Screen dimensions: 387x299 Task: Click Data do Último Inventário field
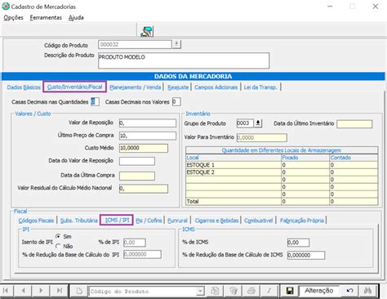tap(354, 124)
